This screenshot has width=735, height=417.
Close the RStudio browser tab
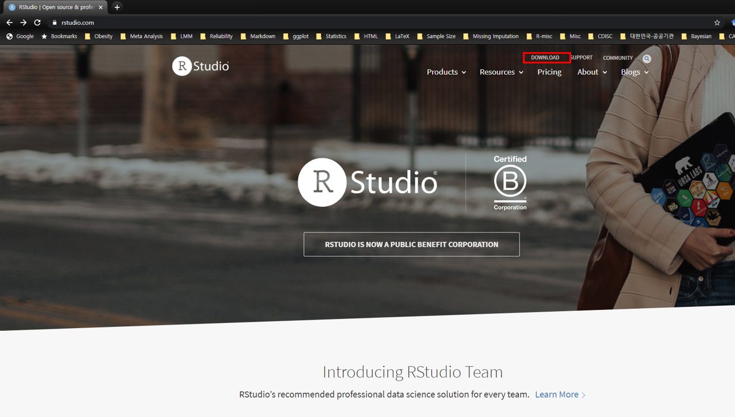[x=100, y=7]
